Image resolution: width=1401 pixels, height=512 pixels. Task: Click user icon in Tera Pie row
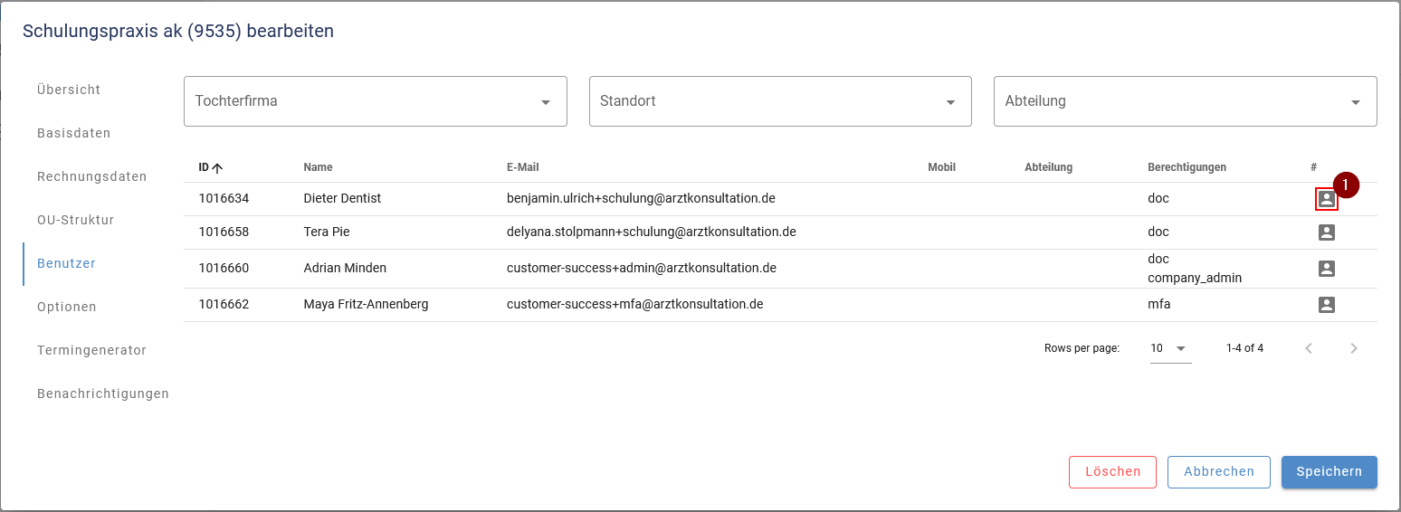point(1326,232)
